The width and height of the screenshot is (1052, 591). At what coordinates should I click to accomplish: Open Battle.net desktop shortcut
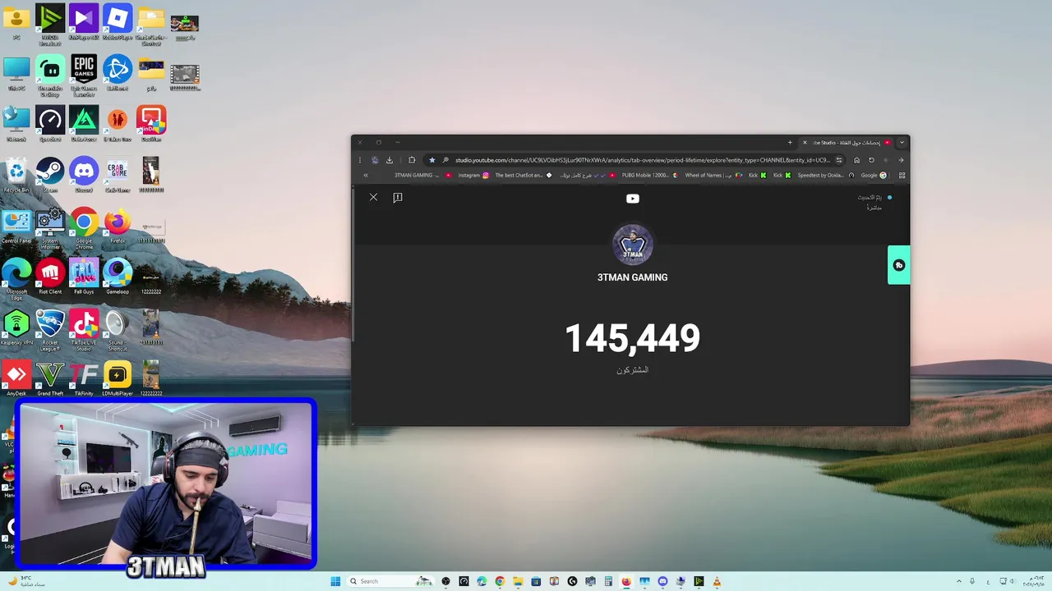(118, 74)
